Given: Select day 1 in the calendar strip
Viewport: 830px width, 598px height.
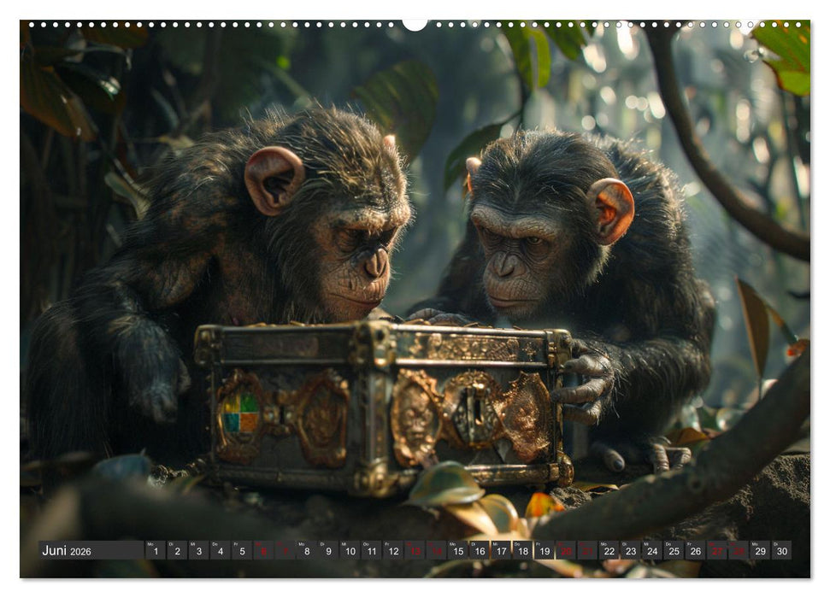Looking at the screenshot, I should [155, 551].
